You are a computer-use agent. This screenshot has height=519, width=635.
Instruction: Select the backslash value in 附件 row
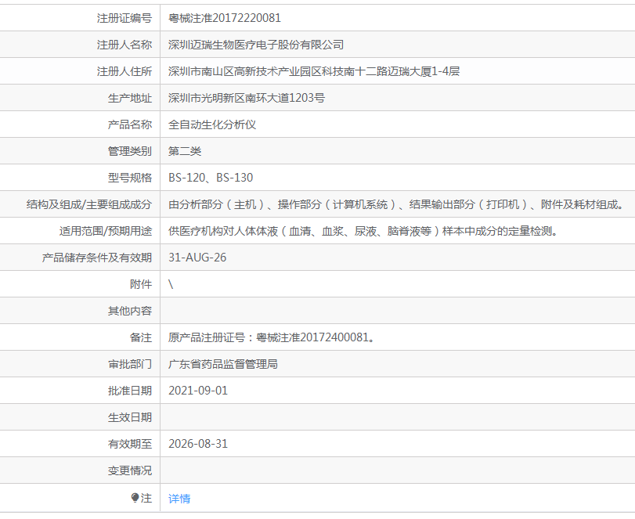click(171, 284)
